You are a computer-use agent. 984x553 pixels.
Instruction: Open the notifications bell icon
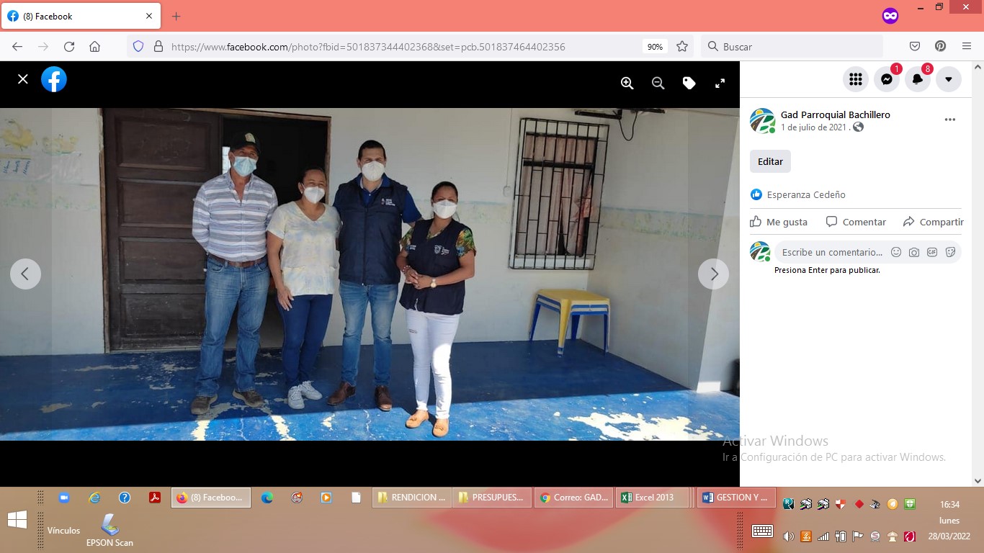click(x=917, y=79)
